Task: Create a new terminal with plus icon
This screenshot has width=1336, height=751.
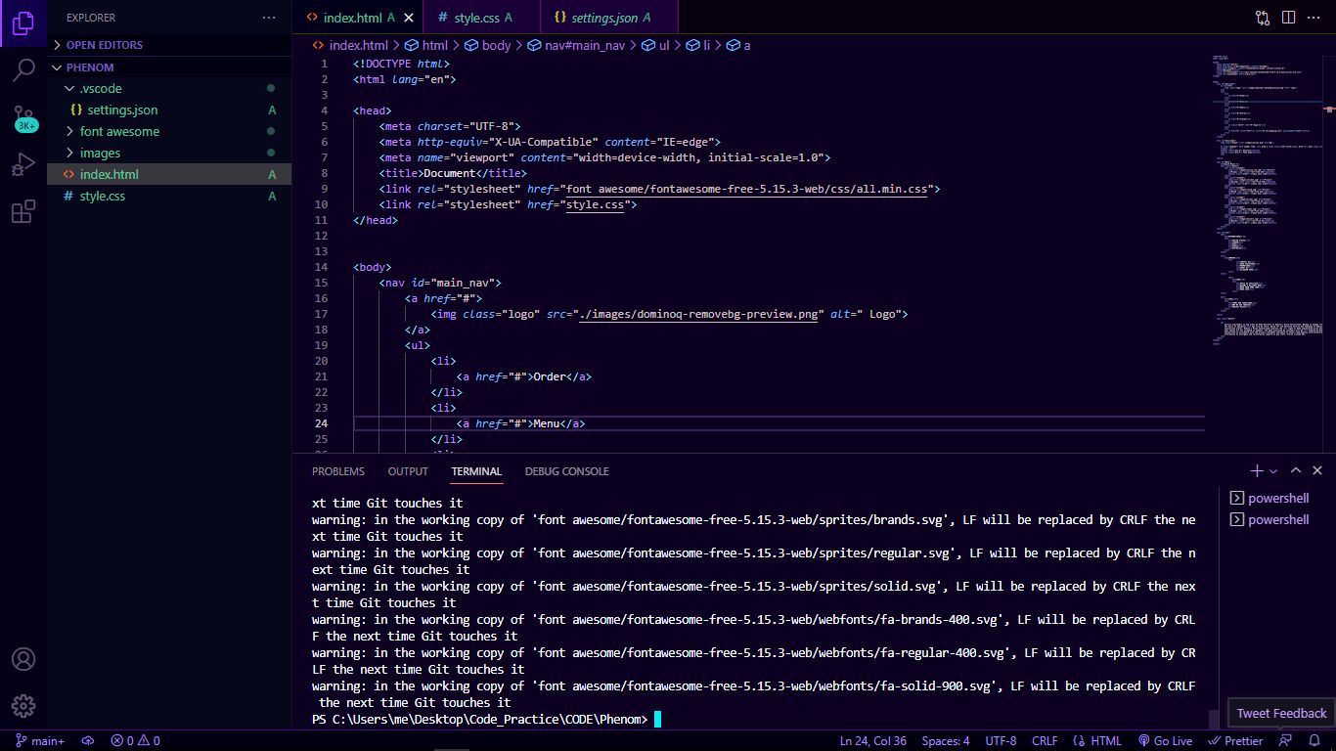Action: pos(1257,471)
